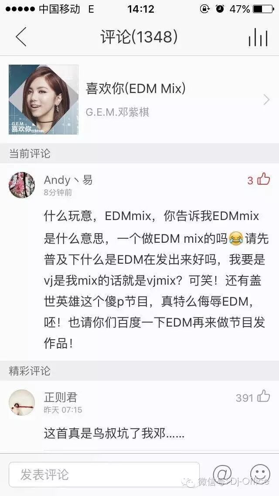The height and width of the screenshot is (496, 279).
Task: Tap the username Andy丶易
Action: (68, 180)
